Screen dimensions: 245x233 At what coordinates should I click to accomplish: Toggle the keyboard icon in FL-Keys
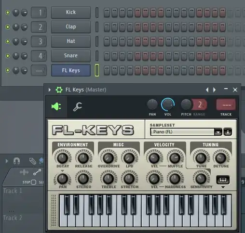pyautogui.click(x=223, y=180)
